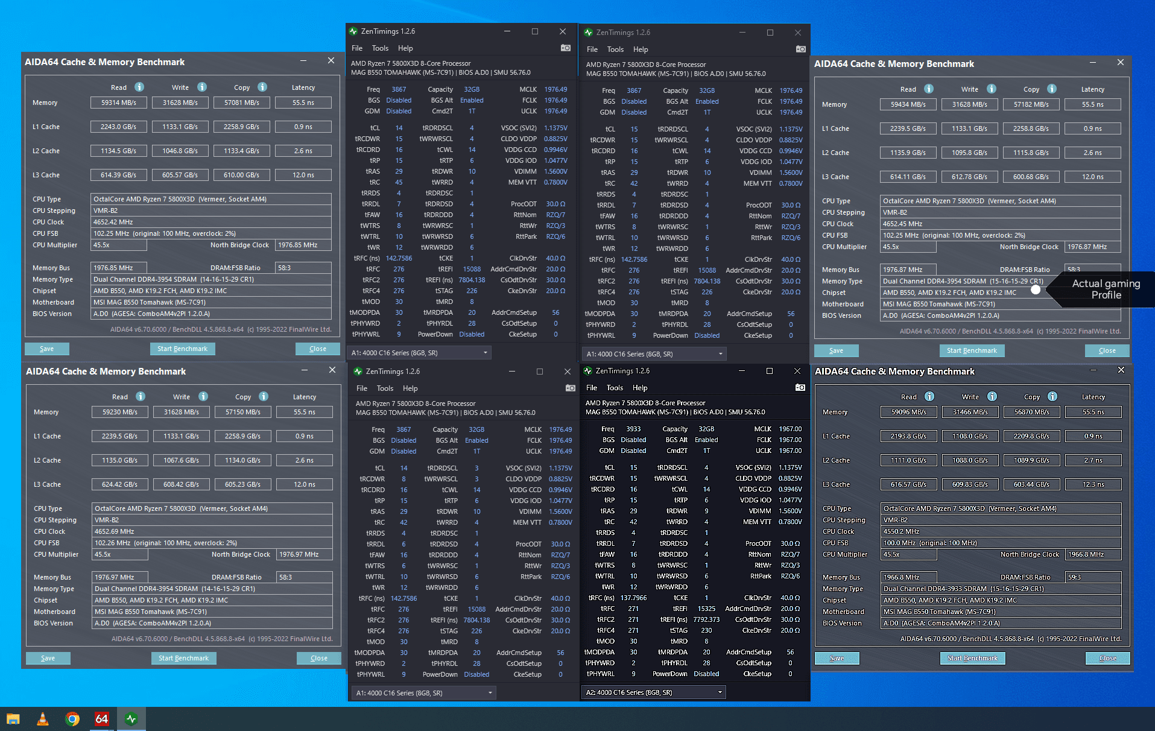The width and height of the screenshot is (1155, 731).
Task: Launch Google Chrome from the taskbar
Action: 72,719
